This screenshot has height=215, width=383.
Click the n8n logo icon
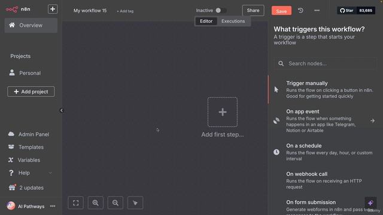click(x=12, y=10)
